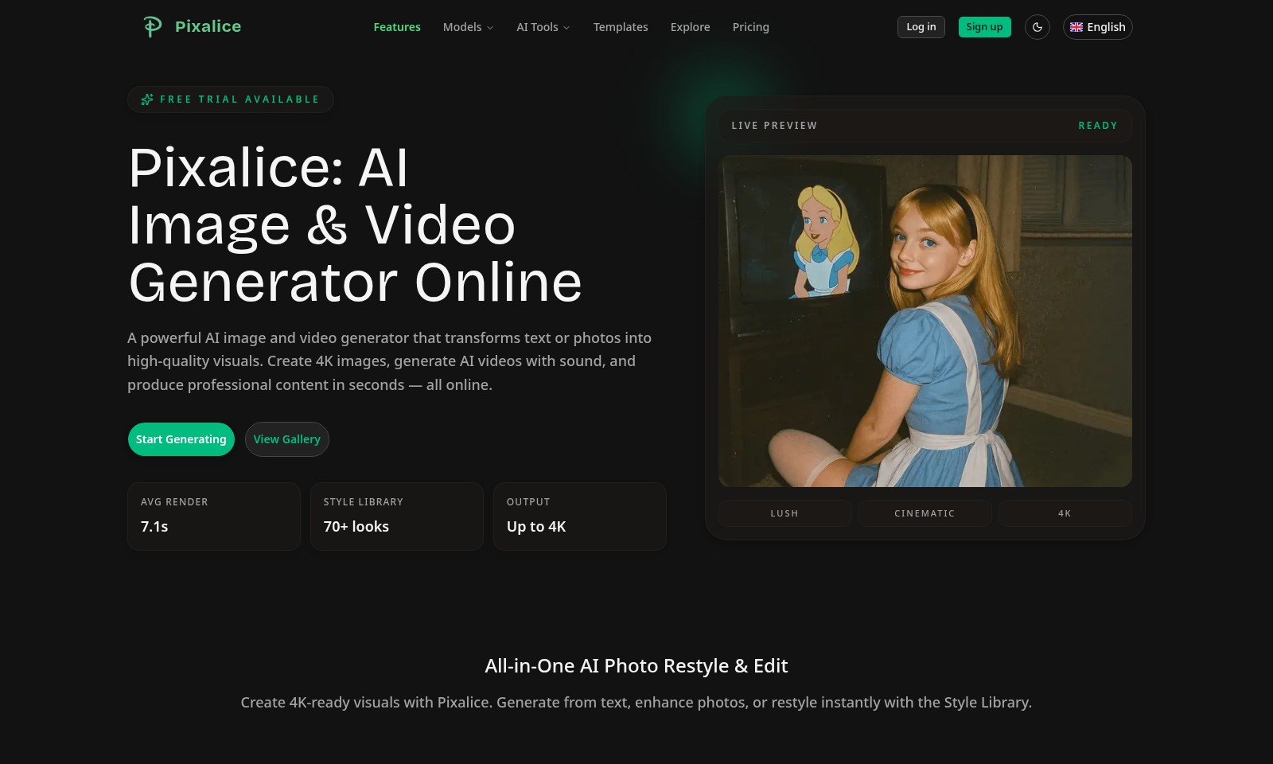Click the live preview image
Screen dimensions: 1273x764
click(x=925, y=321)
